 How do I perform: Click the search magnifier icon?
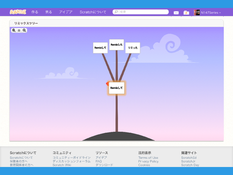pyautogui.click(x=116, y=12)
